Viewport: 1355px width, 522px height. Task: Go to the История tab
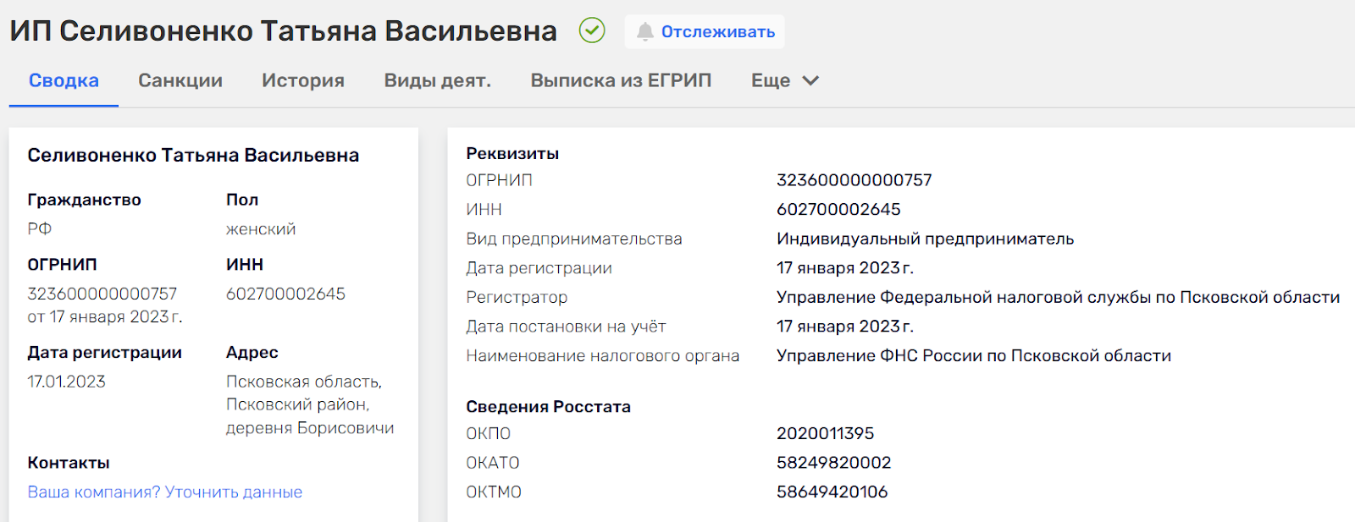[303, 80]
